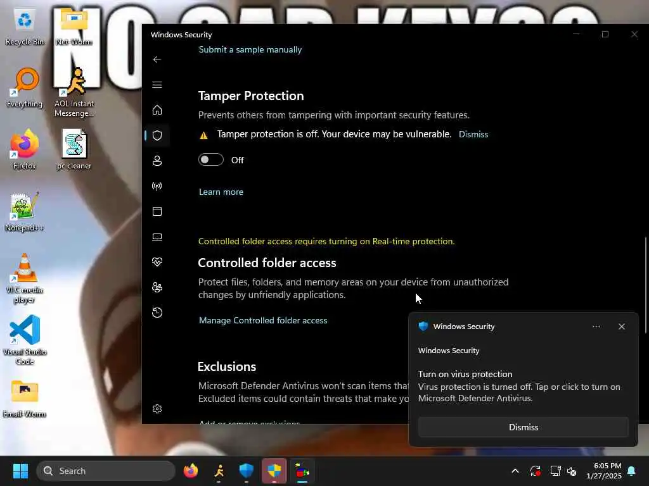Select Windows Security yellow-blue shield taskbar icon
Image resolution: width=649 pixels, height=486 pixels.
tap(274, 471)
